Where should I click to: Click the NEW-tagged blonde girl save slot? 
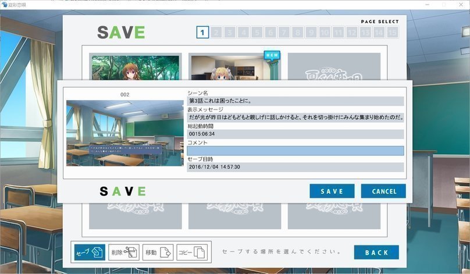coord(234,66)
